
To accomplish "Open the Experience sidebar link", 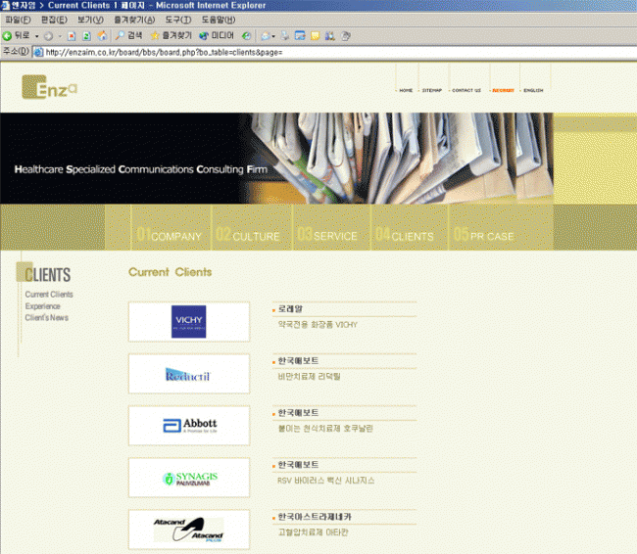I will point(42,306).
